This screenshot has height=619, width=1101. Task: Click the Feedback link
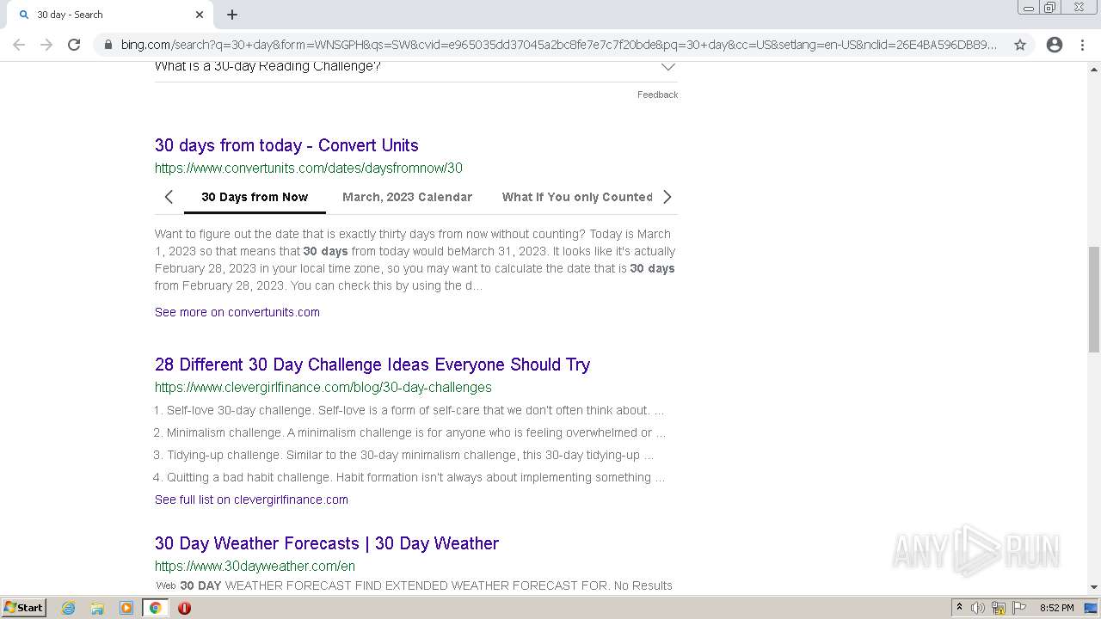pyautogui.click(x=657, y=95)
